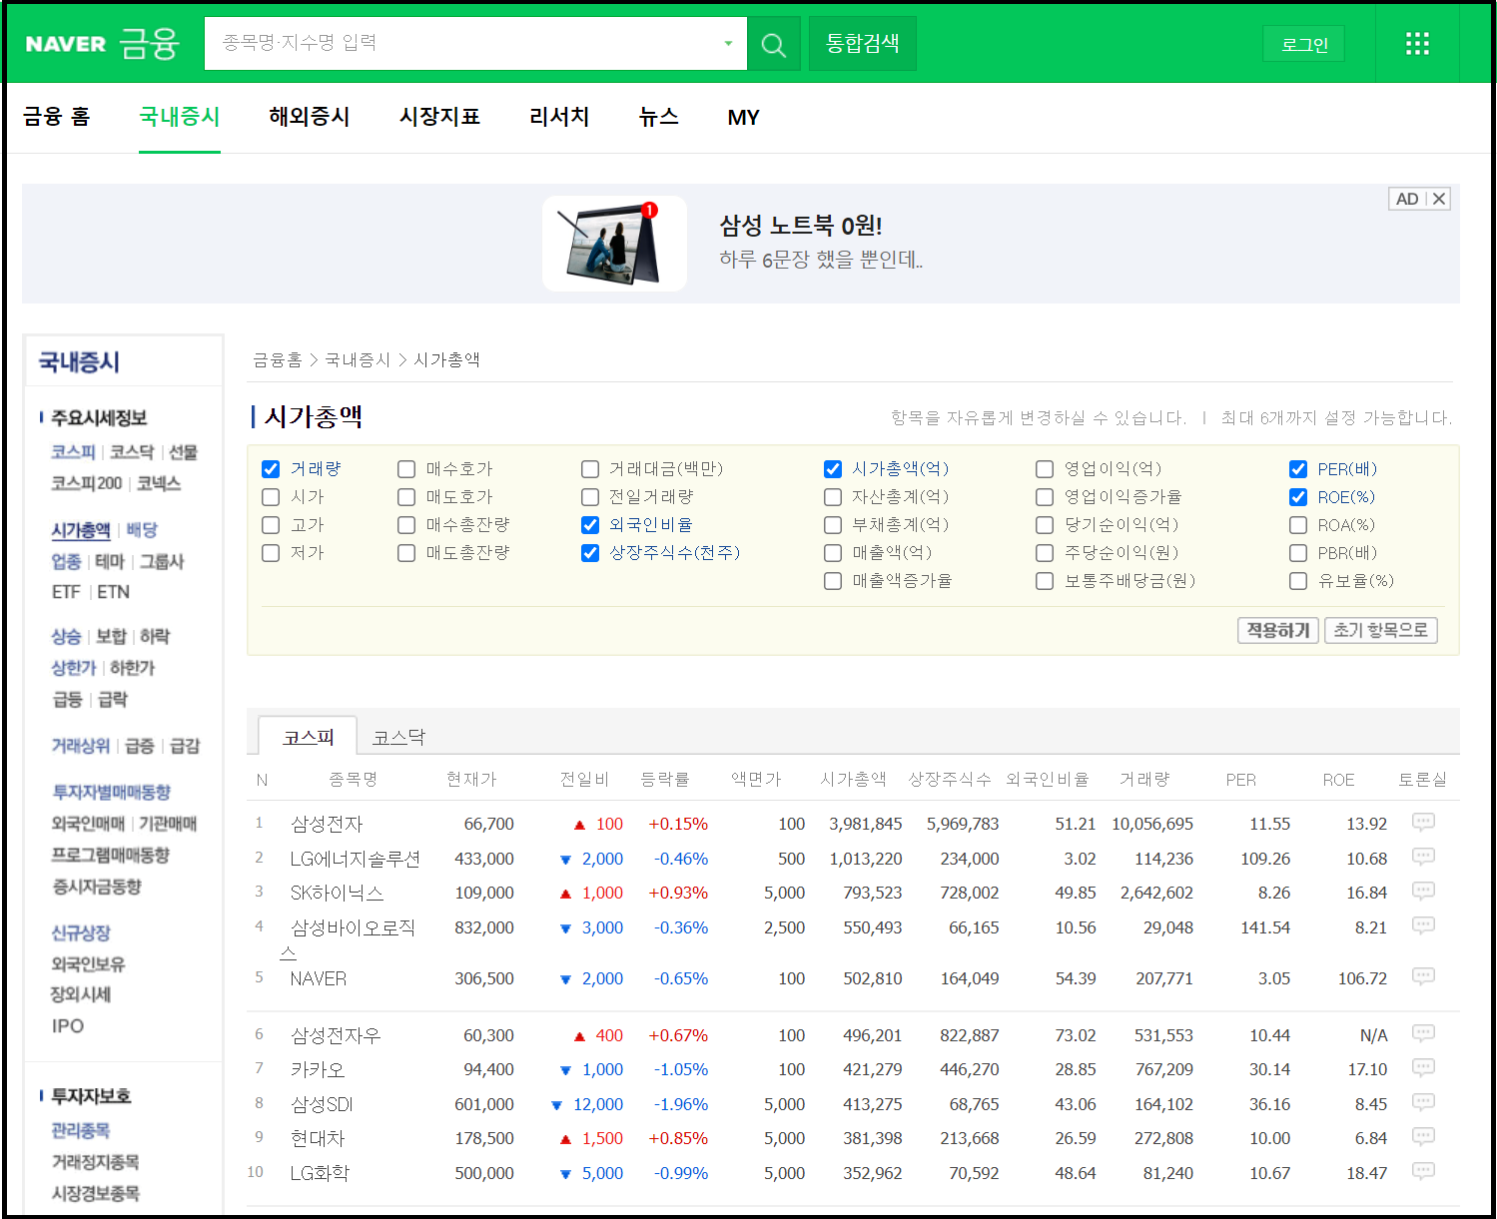Open the LG화학 stock link

click(320, 1173)
